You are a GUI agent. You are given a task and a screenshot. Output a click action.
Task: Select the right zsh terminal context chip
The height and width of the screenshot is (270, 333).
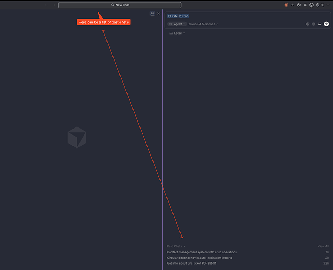(x=184, y=16)
